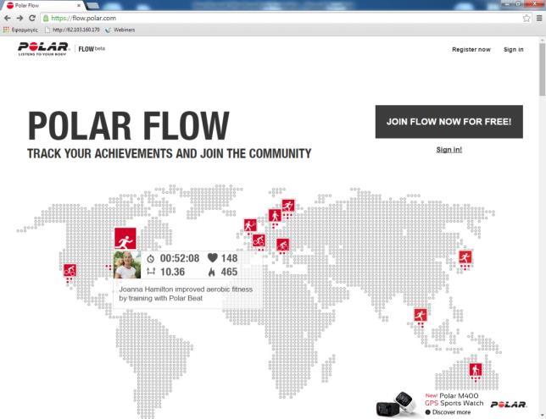546x419 pixels.
Task: Select the large running marker over North America
Action: [125, 239]
